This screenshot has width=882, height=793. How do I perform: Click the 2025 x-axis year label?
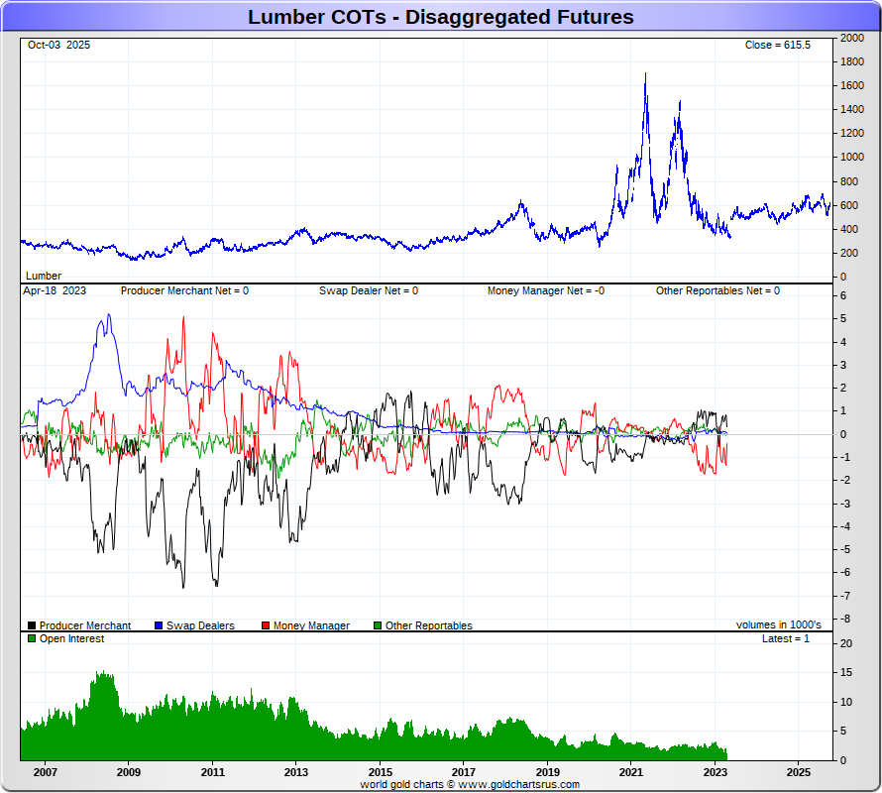coord(798,772)
